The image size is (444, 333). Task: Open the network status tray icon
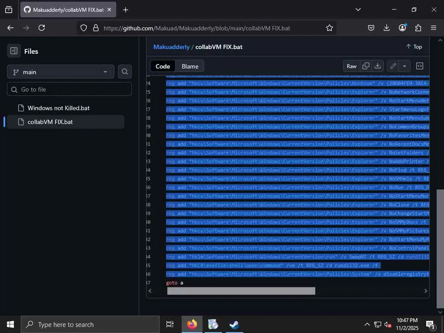coord(378,324)
